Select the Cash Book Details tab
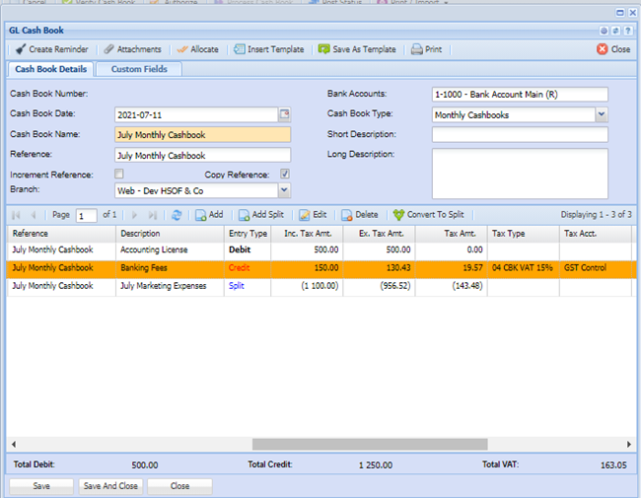The height and width of the screenshot is (498, 641). [49, 69]
